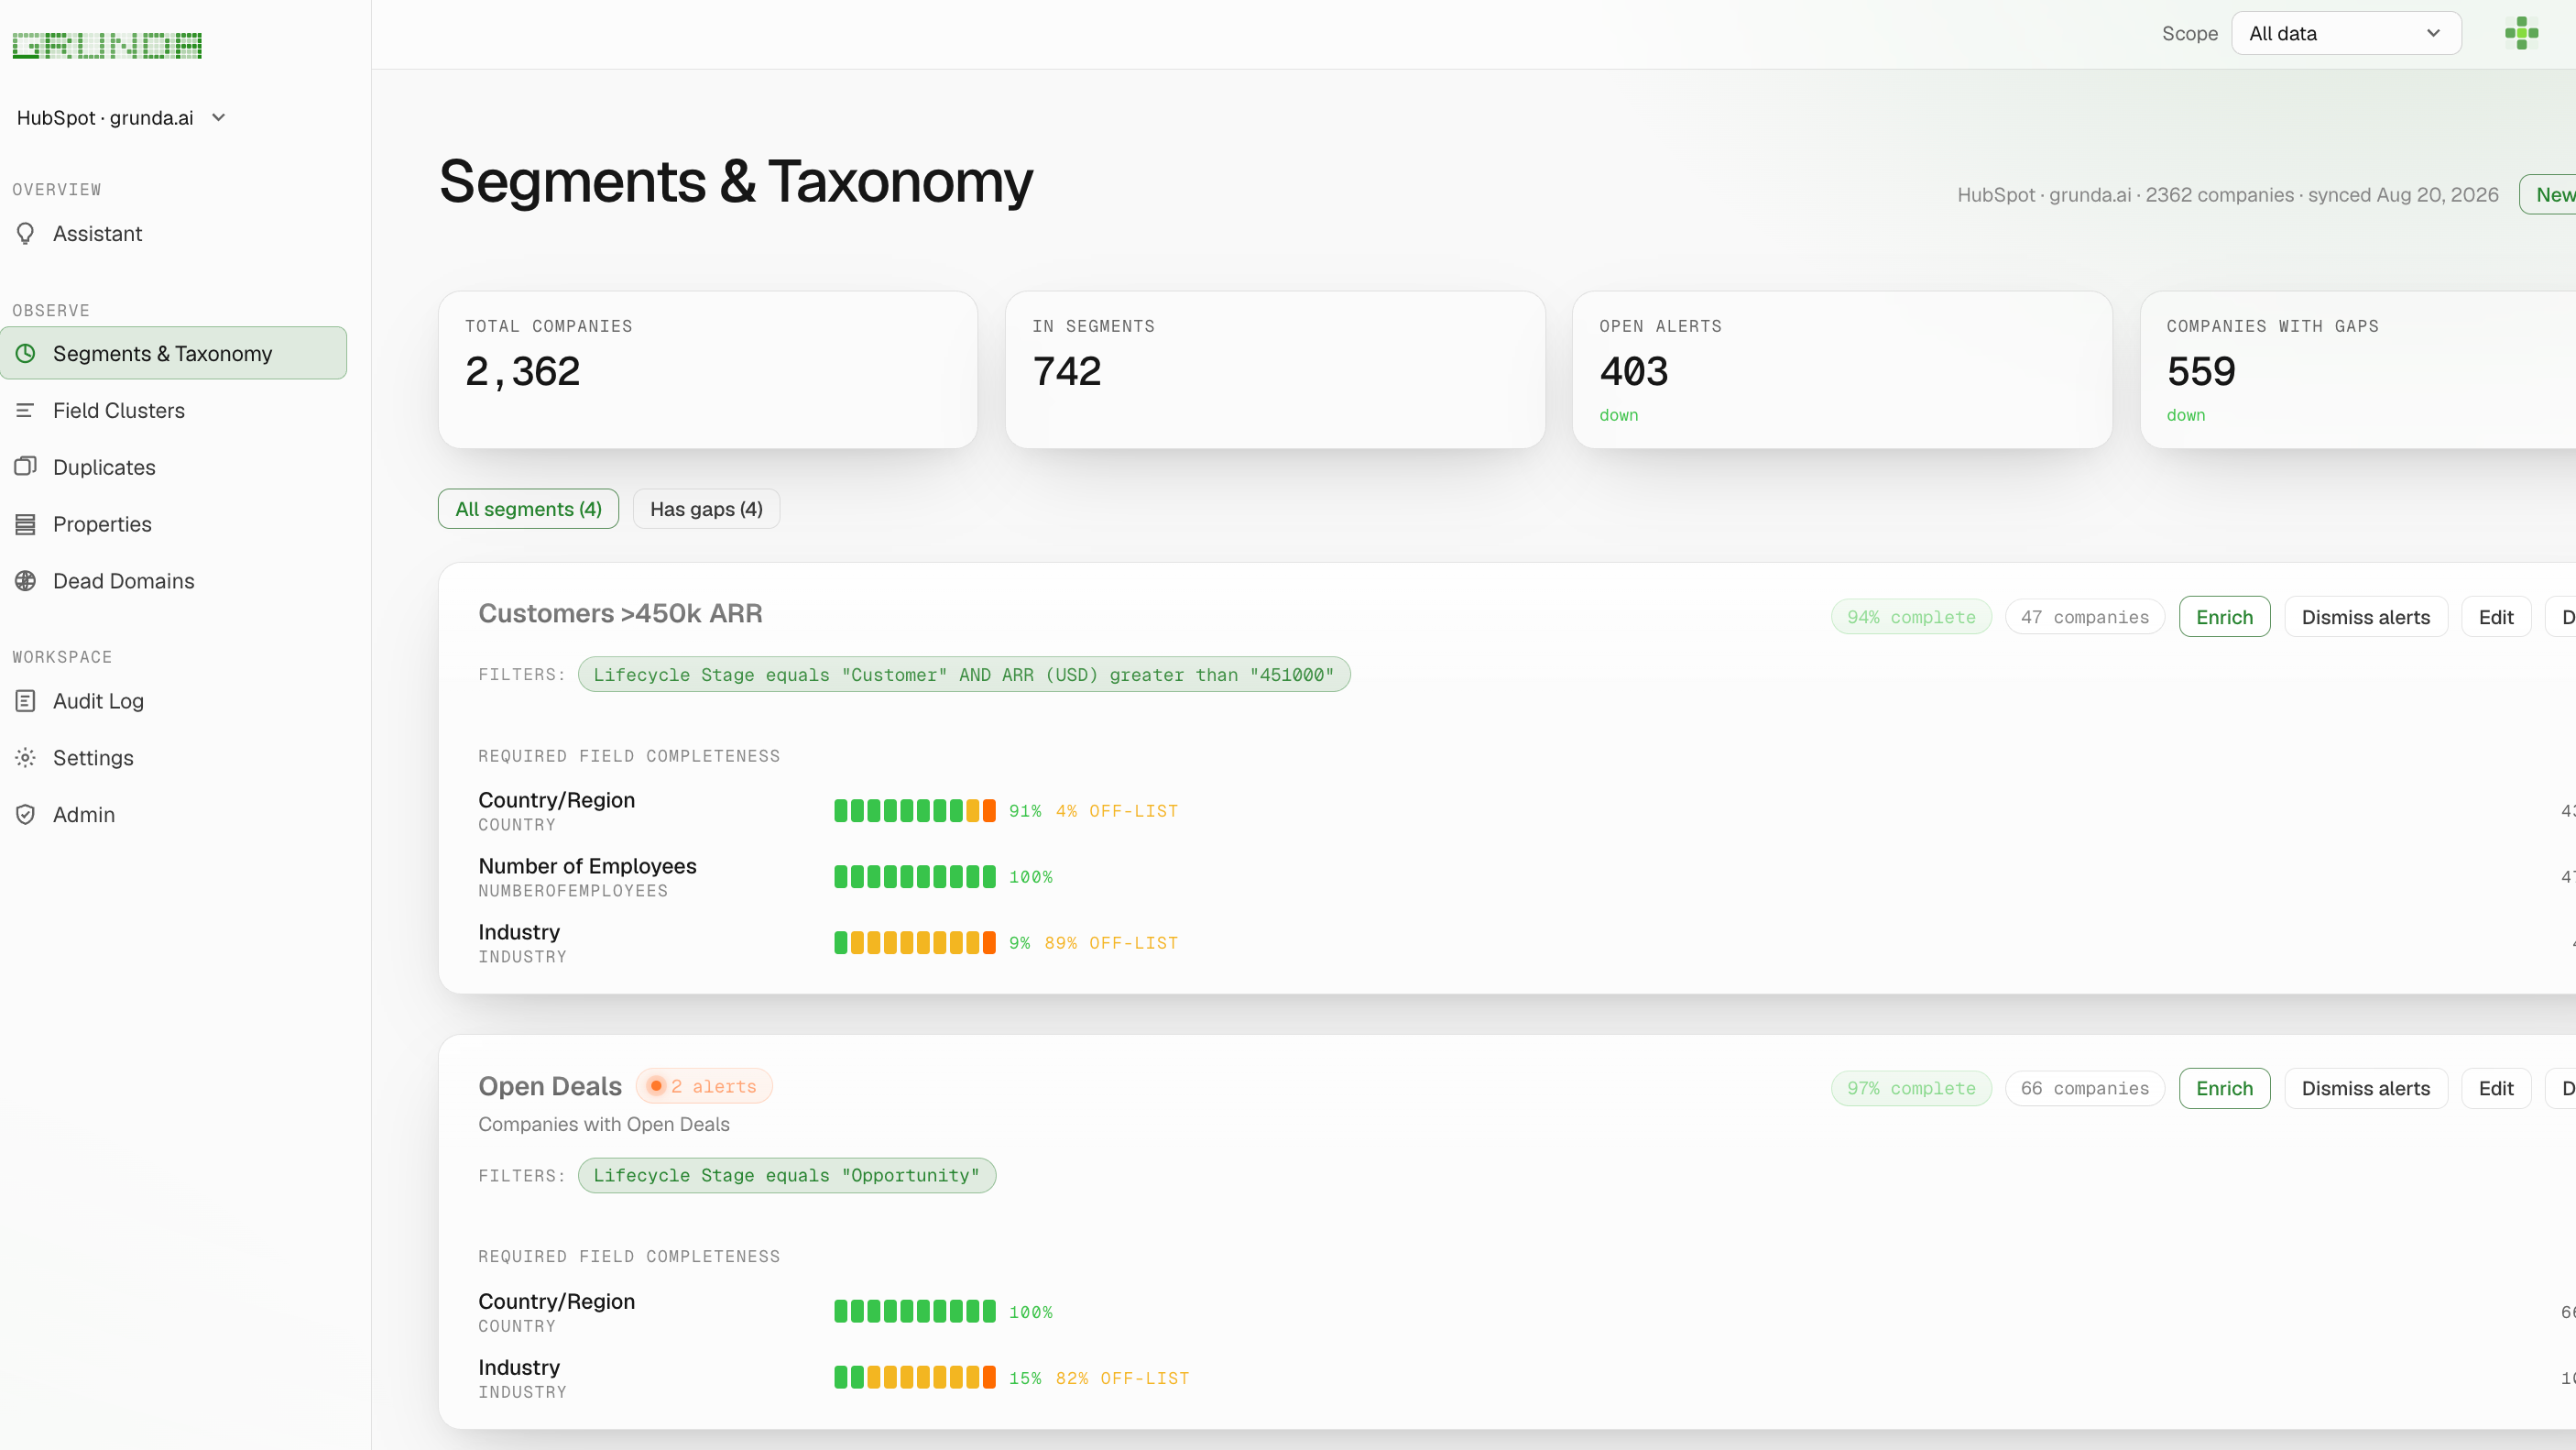
Task: Edit the Open Deals segment
Action: coord(2496,1088)
